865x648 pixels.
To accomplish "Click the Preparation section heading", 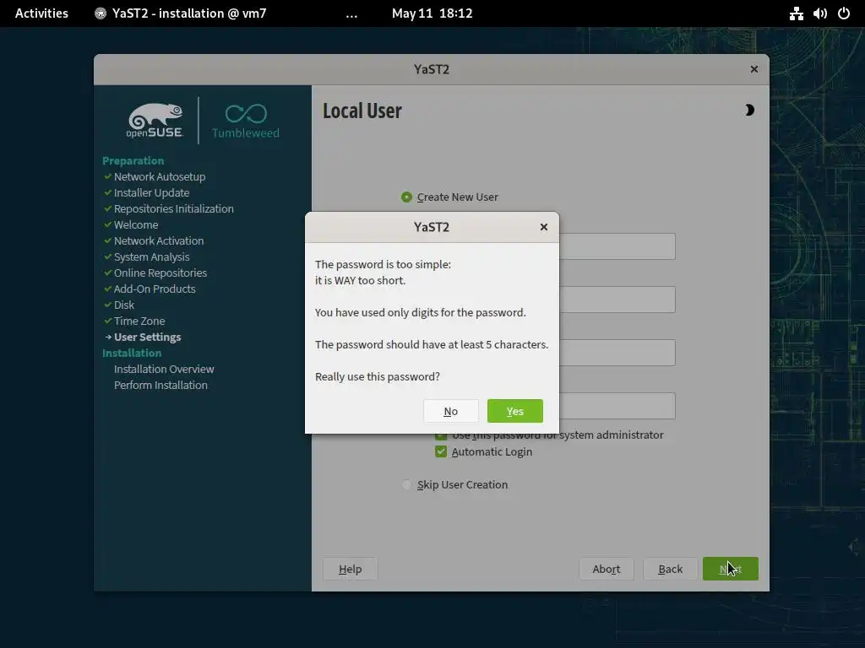I will [x=133, y=161].
